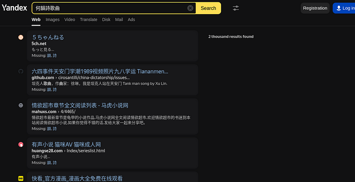Open the Ads tab
The image size is (355, 182).
click(x=131, y=19)
